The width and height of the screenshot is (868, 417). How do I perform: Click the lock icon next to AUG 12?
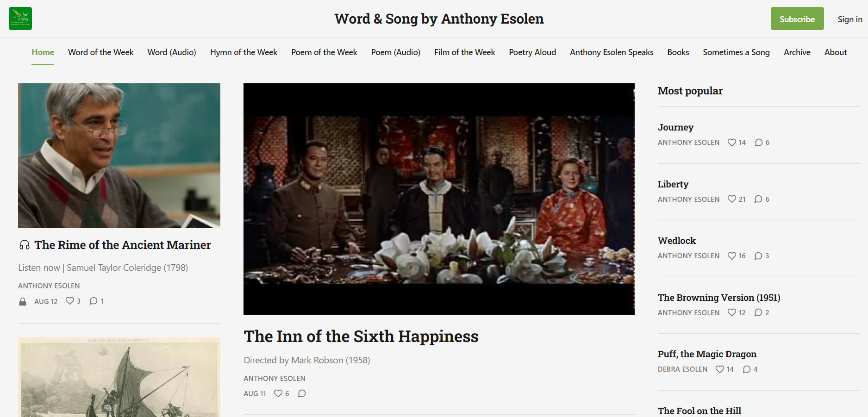coord(23,302)
